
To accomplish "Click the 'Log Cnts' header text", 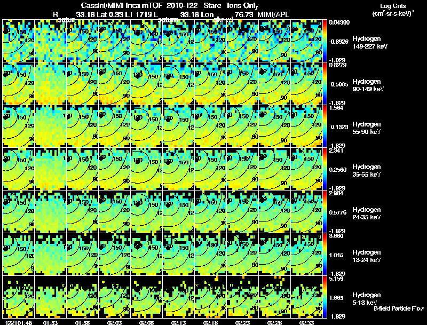I will pyautogui.click(x=393, y=6).
